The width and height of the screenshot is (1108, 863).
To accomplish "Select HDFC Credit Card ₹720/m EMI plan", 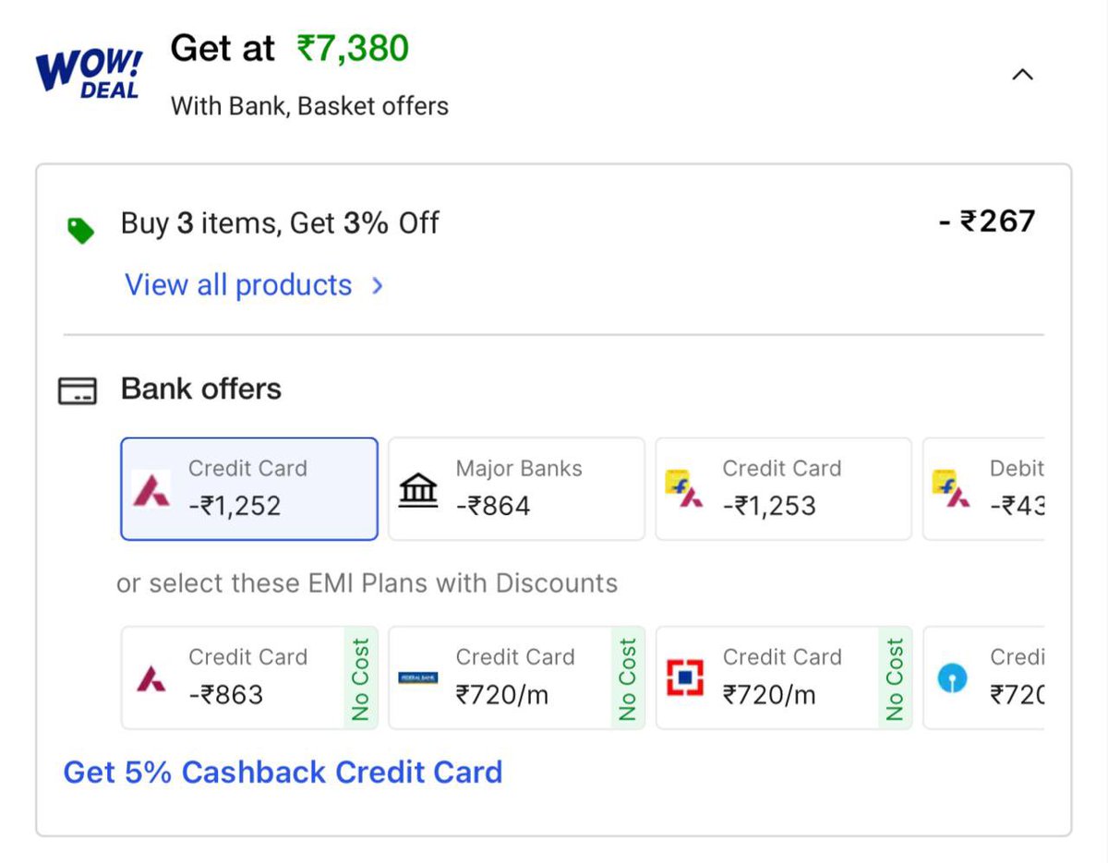I will tap(783, 677).
